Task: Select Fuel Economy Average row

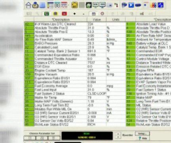Action: tap(75, 86)
